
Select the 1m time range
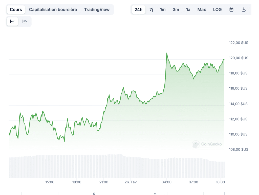[x=163, y=10]
